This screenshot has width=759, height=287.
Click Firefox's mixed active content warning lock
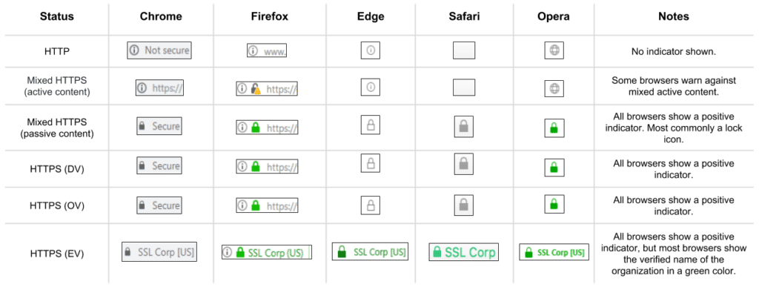pos(256,88)
